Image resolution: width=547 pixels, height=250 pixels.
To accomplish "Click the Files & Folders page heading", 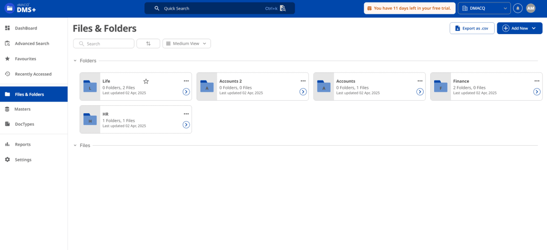I will (x=104, y=28).
